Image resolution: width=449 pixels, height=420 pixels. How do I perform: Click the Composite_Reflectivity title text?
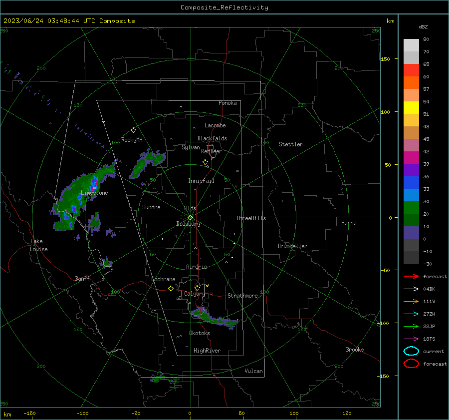224,7
